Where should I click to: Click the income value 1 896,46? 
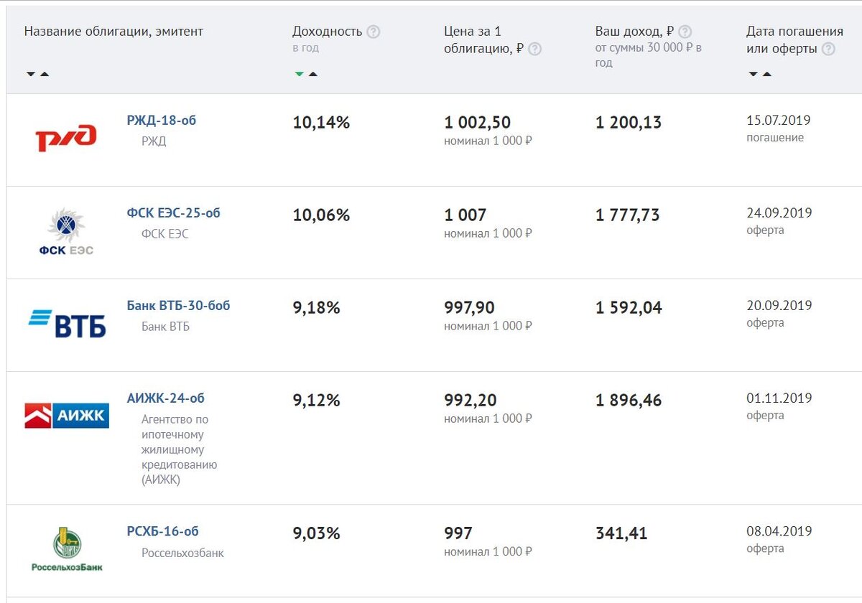click(629, 401)
